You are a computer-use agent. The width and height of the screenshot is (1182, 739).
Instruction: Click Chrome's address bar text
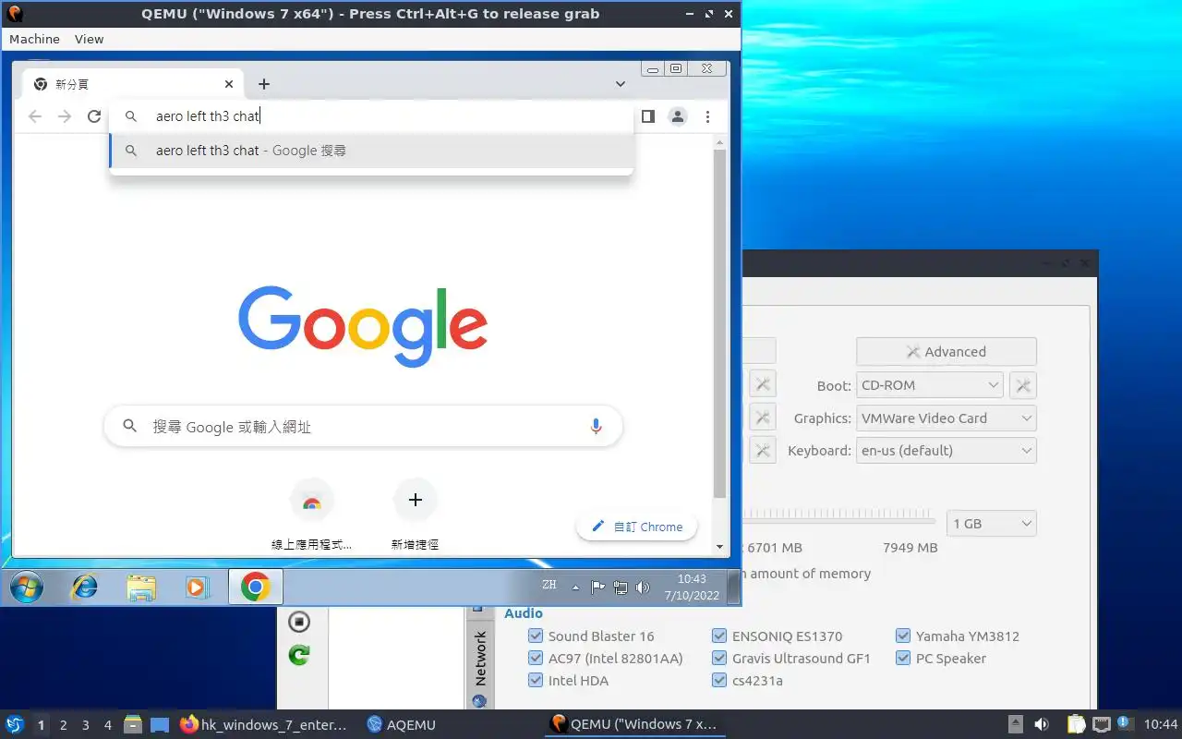pyautogui.click(x=208, y=116)
